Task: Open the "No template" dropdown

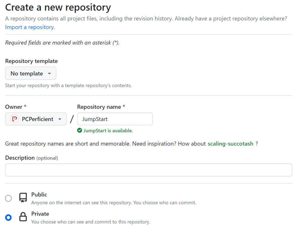Action: [x=31, y=73]
